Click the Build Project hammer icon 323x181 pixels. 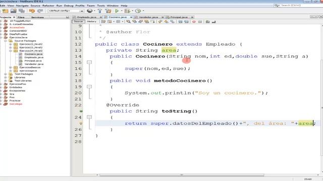(x=100, y=11)
